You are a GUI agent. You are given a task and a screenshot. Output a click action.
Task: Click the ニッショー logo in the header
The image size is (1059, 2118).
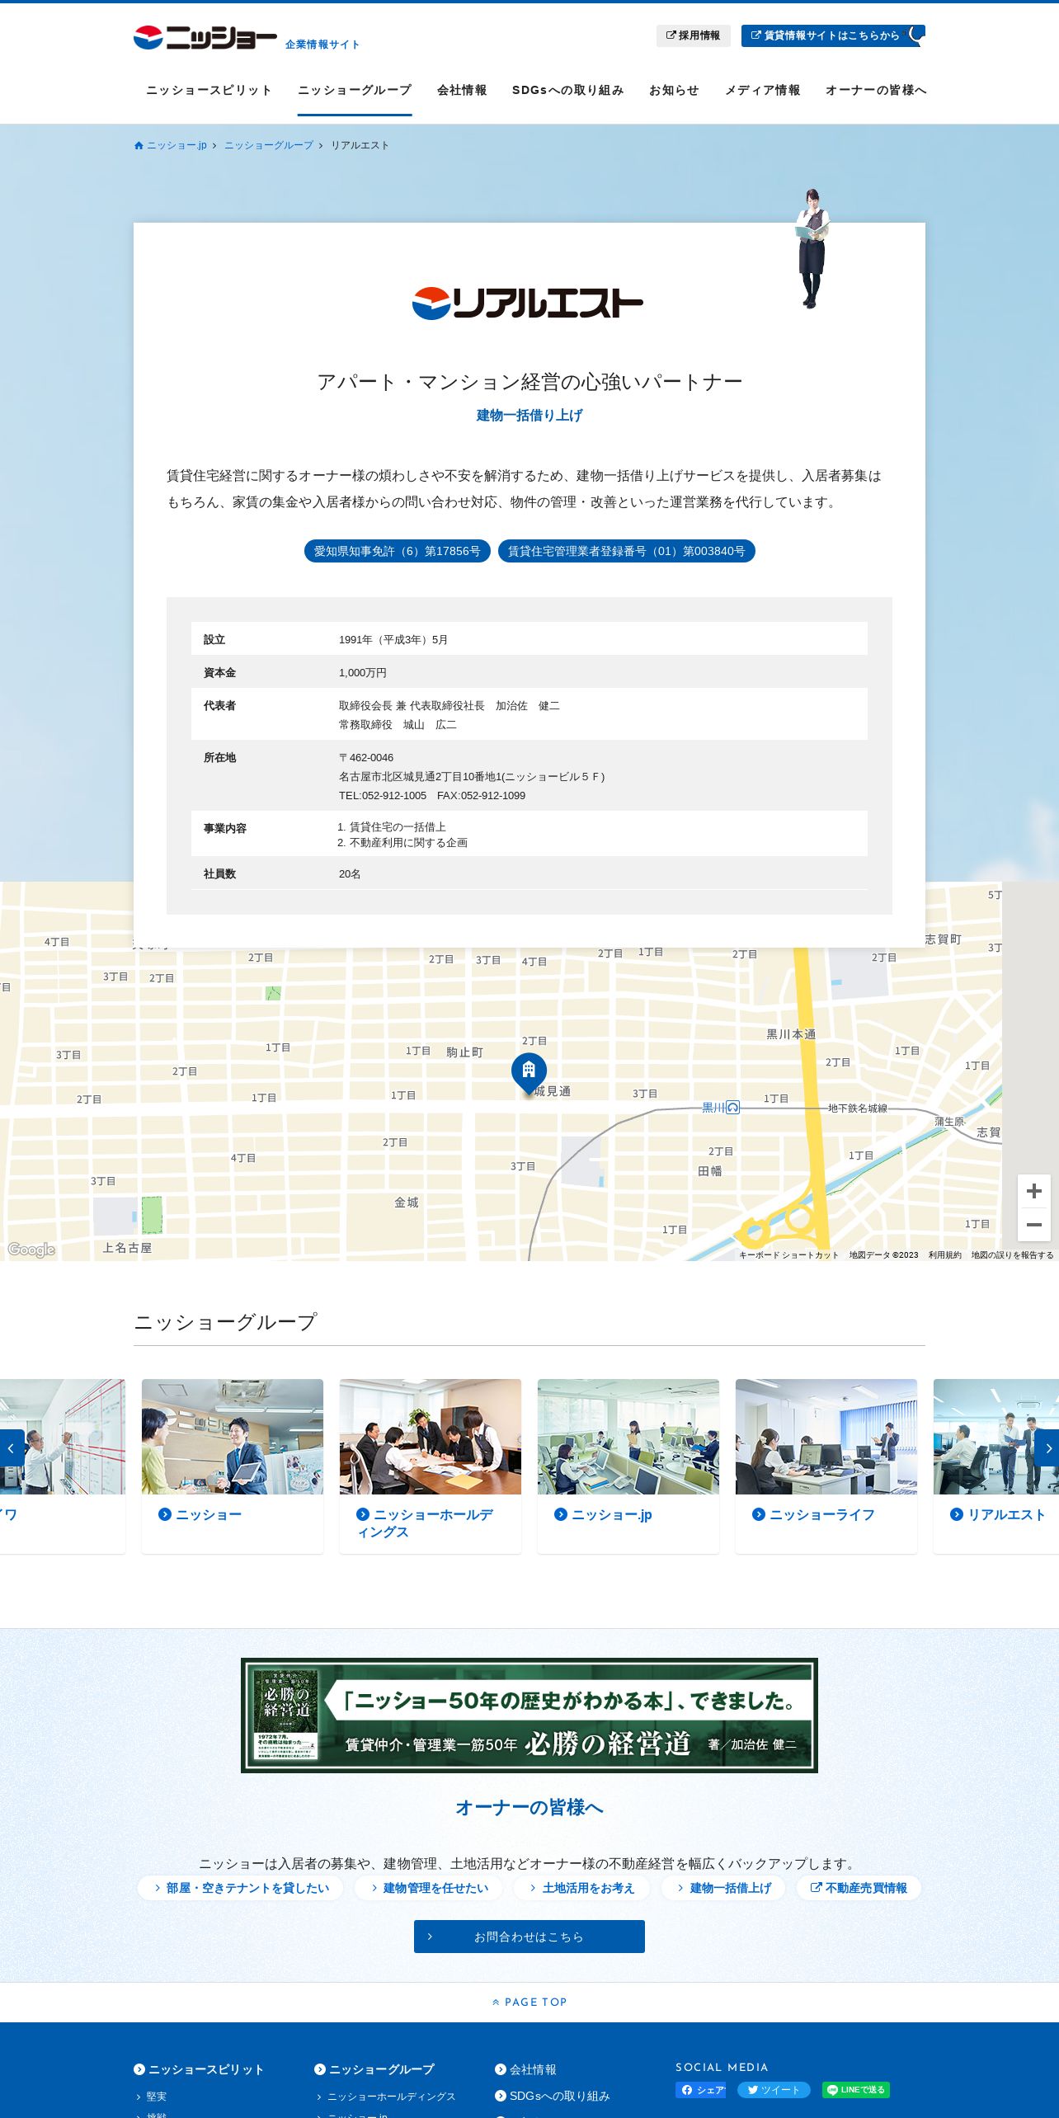pos(205,37)
